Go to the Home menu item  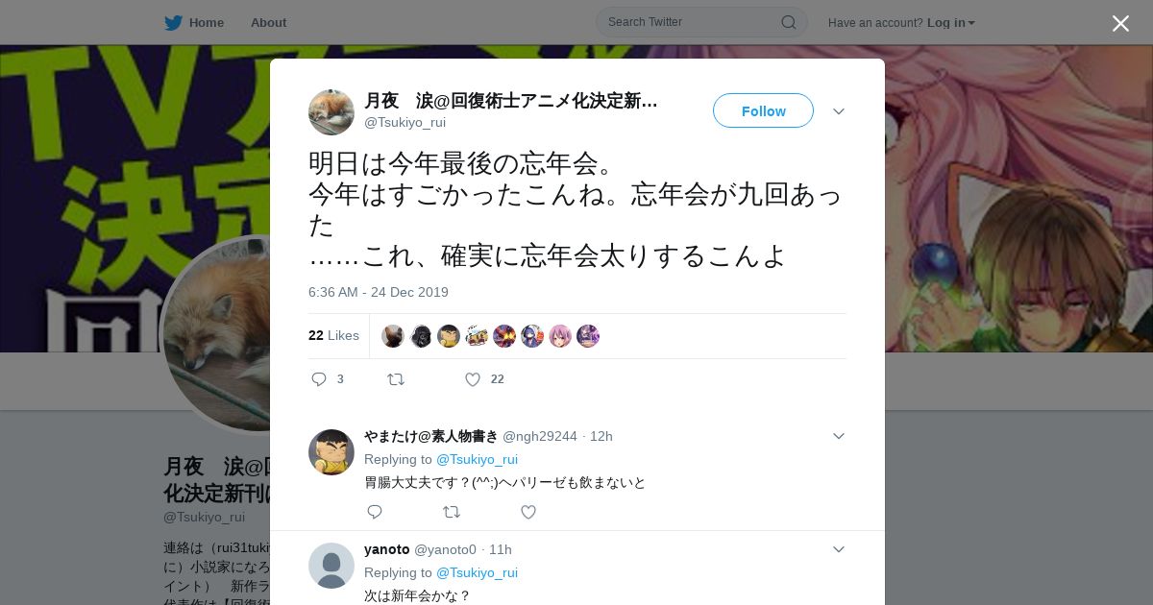click(x=206, y=22)
